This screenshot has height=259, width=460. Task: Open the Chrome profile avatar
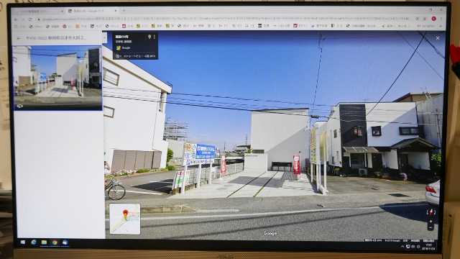433,19
